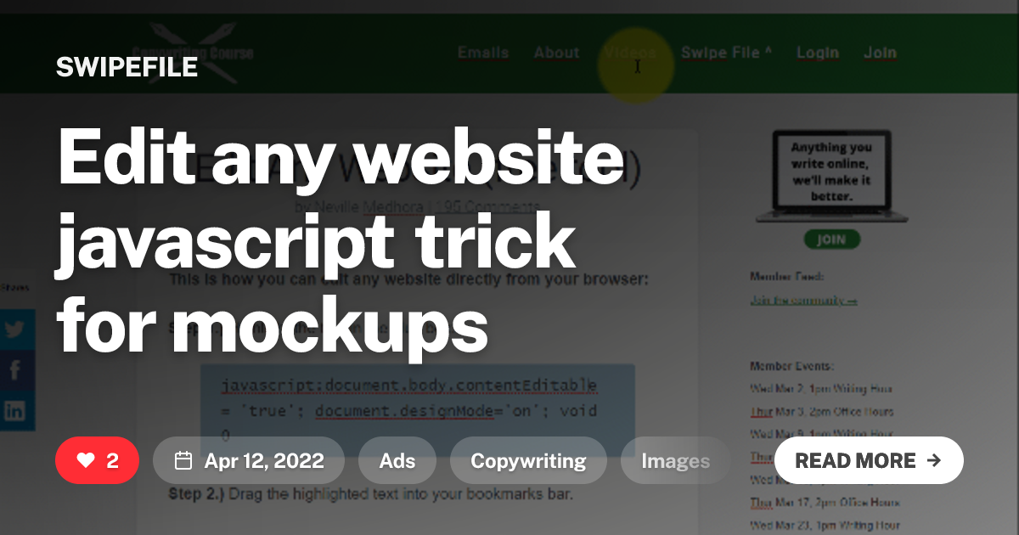Select the Images tag
This screenshot has width=1019, height=535.
675,461
